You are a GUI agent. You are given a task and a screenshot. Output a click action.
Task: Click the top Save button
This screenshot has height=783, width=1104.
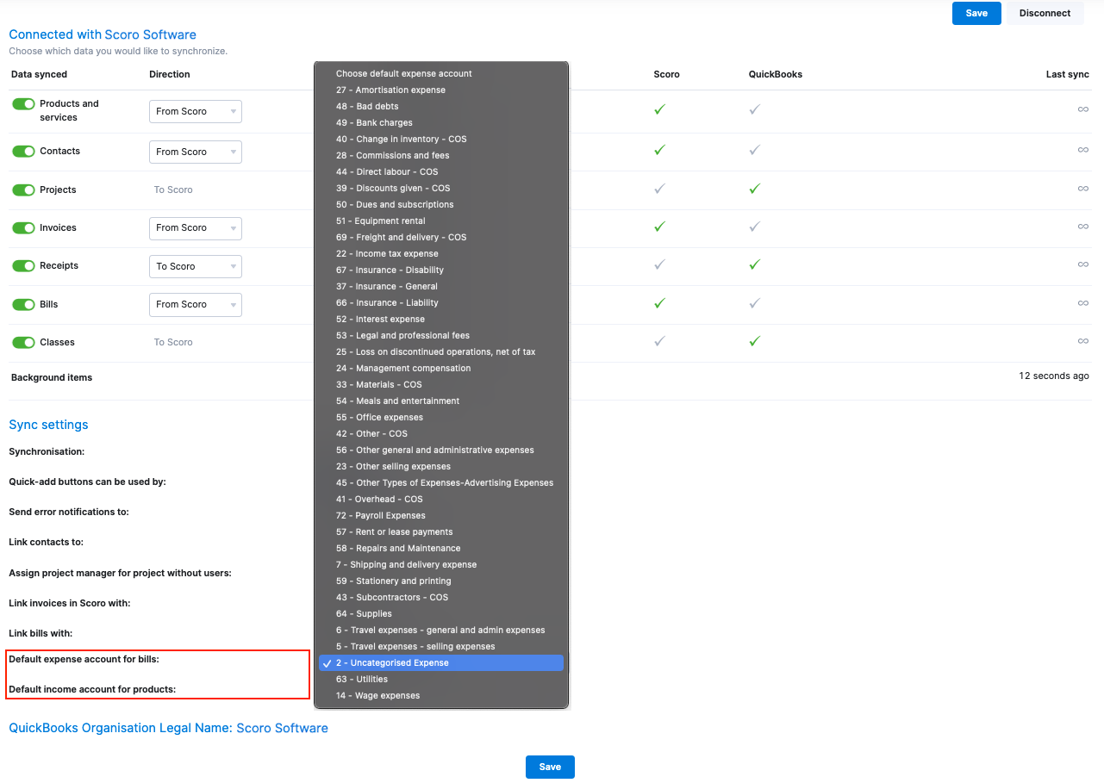click(976, 13)
